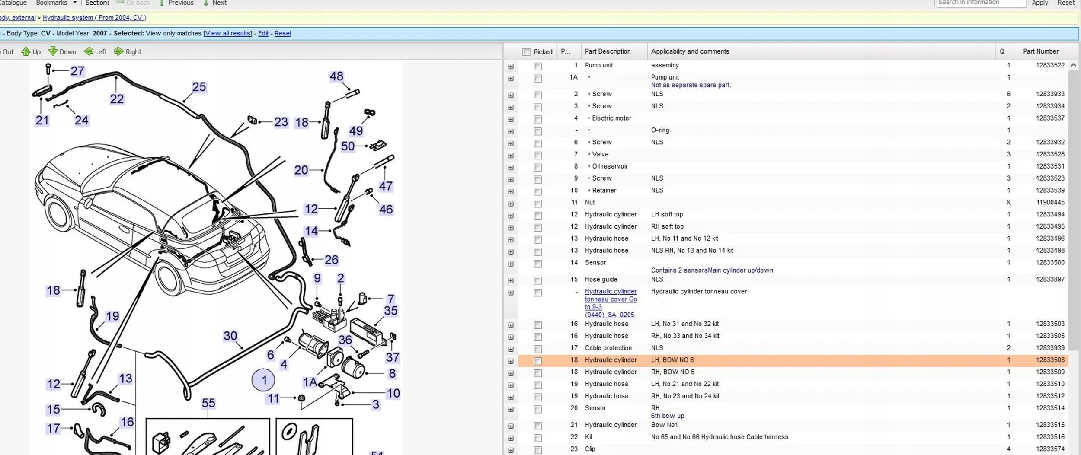Click Reset beside the search box
Image resolution: width=1081 pixels, height=455 pixels.
pos(1066,3)
